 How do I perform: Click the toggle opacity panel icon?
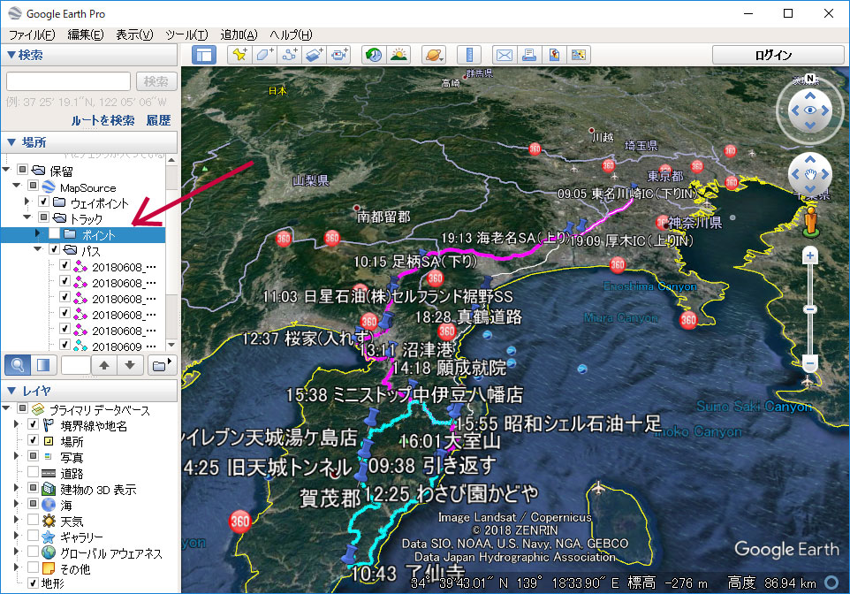pyautogui.click(x=43, y=365)
